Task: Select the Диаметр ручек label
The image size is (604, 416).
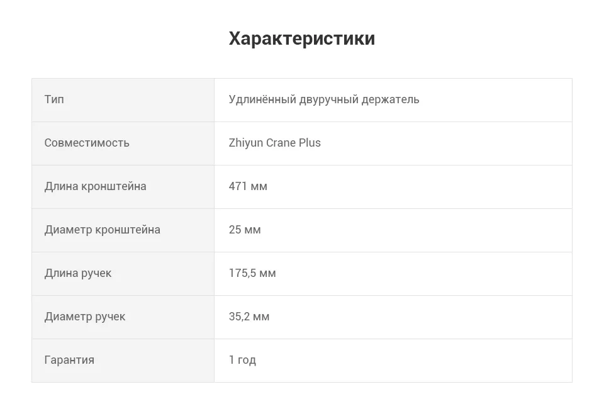Action: 85,317
